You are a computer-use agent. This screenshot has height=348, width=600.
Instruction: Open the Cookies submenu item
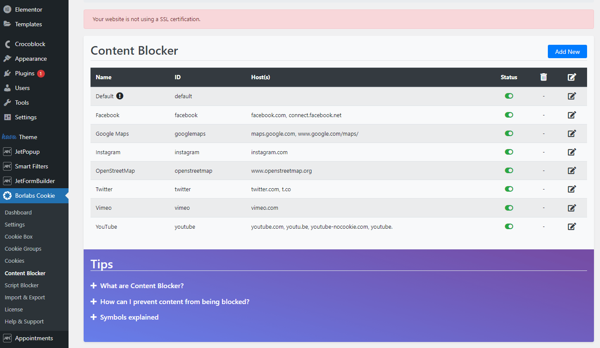pyautogui.click(x=14, y=261)
